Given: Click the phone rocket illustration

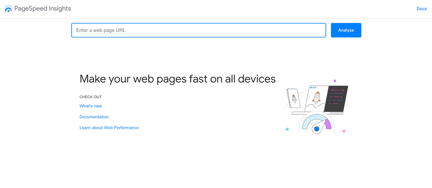Looking at the screenshot, I should tap(293, 98).
